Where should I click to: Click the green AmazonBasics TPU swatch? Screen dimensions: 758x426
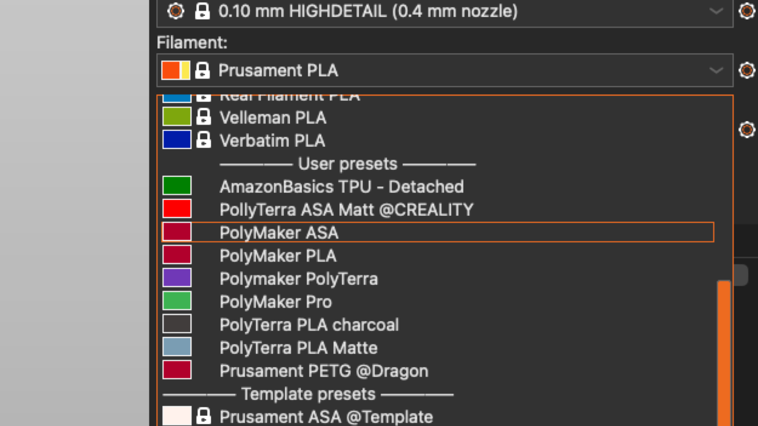pos(177,186)
